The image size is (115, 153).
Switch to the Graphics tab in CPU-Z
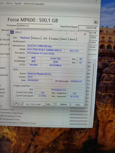(55, 39)
